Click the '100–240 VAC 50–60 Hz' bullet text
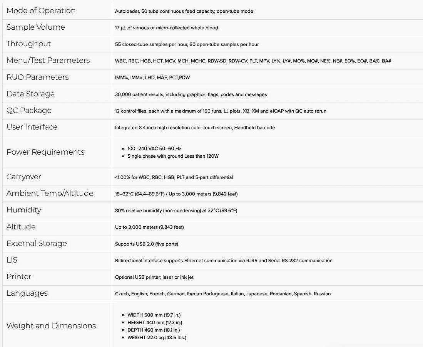Screen dimensions: 423x347 154,148
